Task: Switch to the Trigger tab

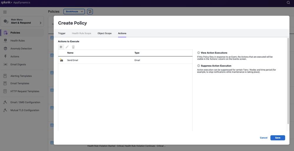Action: (62, 33)
